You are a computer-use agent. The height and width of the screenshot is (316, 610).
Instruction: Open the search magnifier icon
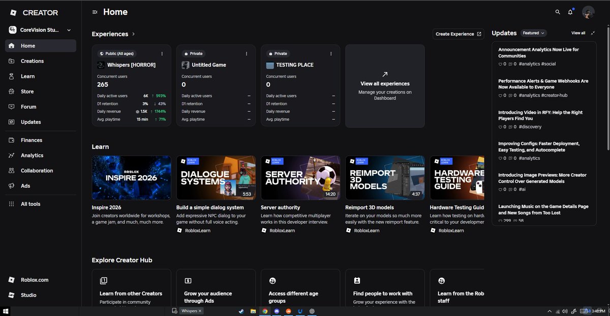click(558, 12)
